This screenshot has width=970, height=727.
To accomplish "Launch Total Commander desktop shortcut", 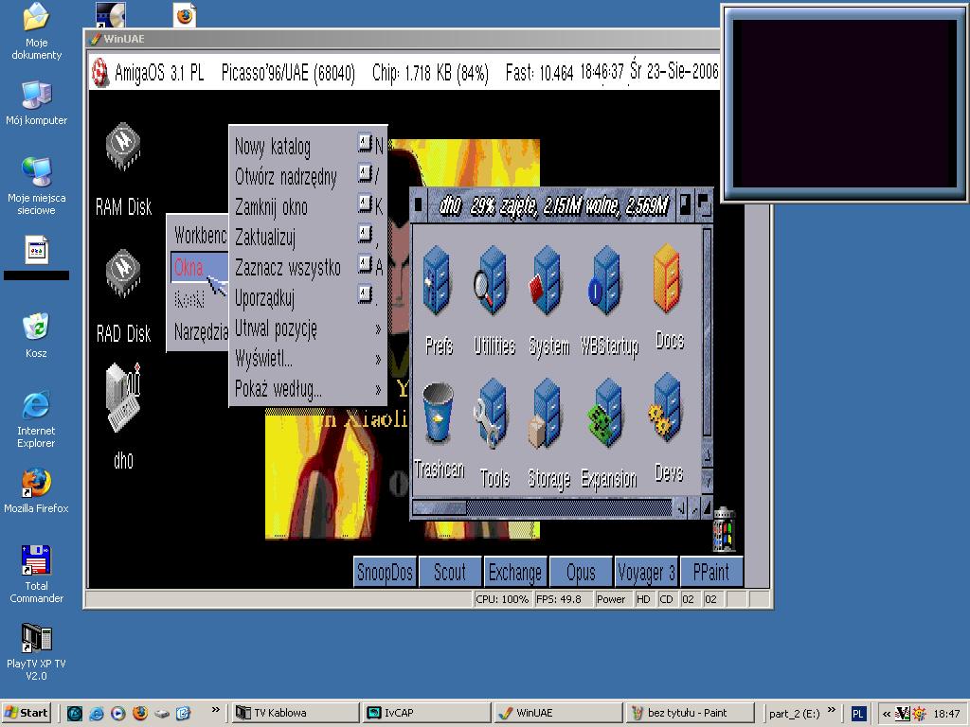I will 36,575.
